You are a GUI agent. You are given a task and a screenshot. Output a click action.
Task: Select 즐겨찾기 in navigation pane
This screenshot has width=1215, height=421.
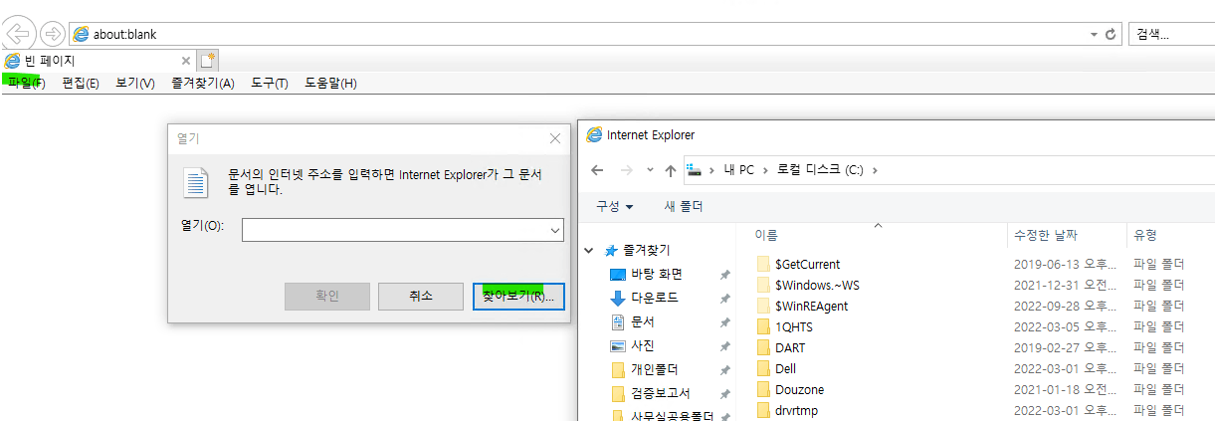pos(648,250)
